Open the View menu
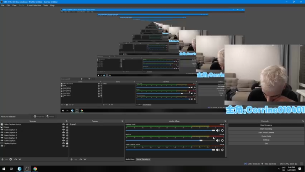305x172 pixels. (x=14, y=5)
